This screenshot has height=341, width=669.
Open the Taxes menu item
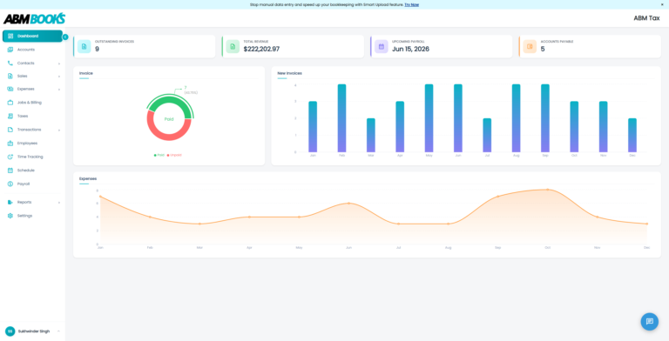pyautogui.click(x=32, y=116)
